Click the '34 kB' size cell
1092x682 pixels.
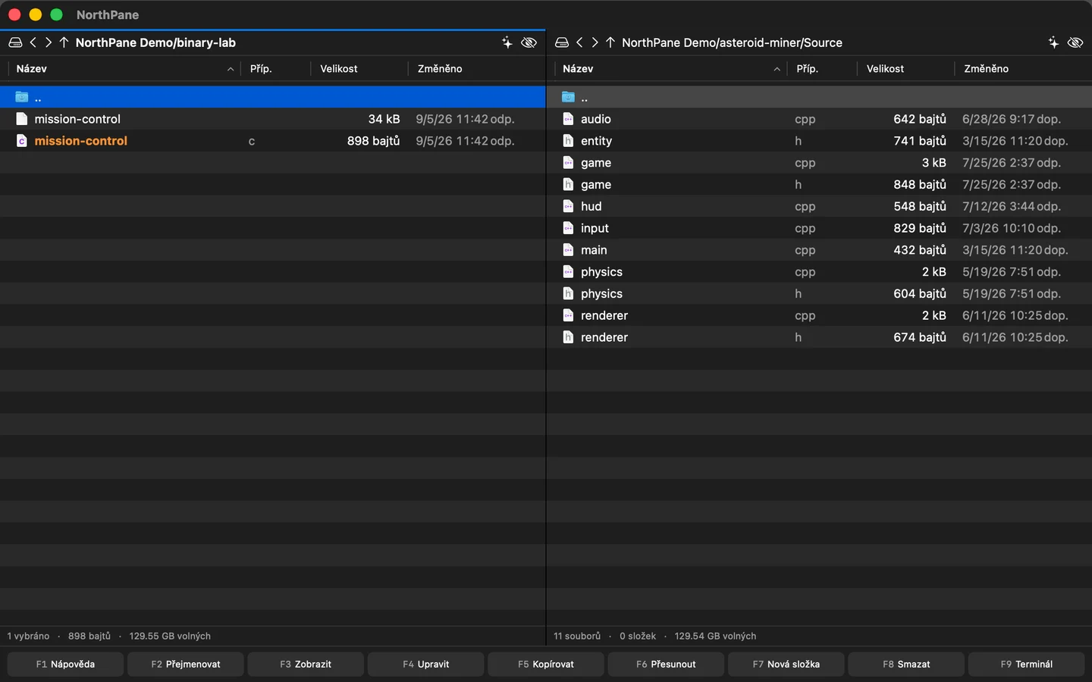point(384,119)
